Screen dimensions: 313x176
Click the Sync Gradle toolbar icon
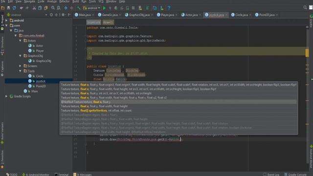coord(147,8)
